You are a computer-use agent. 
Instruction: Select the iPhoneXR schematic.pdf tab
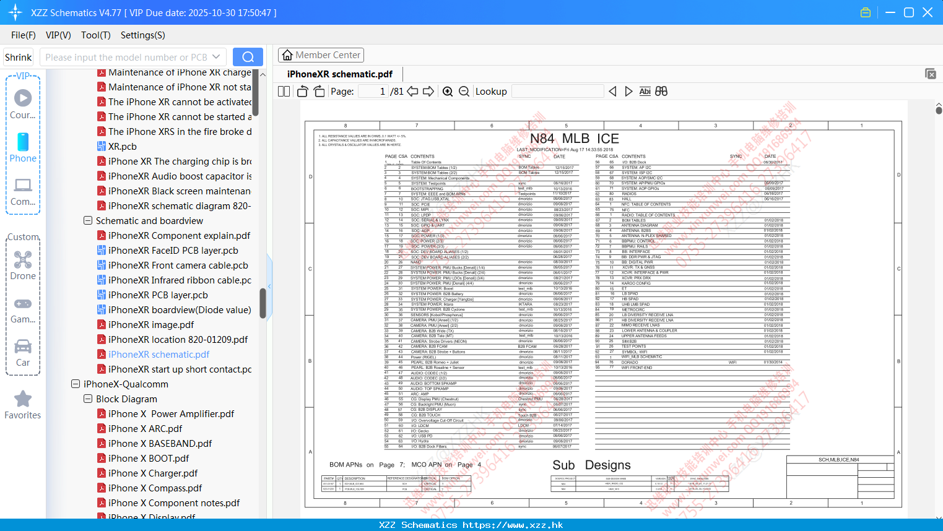(340, 74)
